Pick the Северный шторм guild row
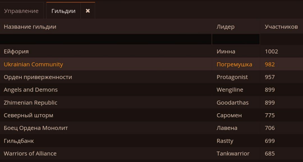 point(151,115)
